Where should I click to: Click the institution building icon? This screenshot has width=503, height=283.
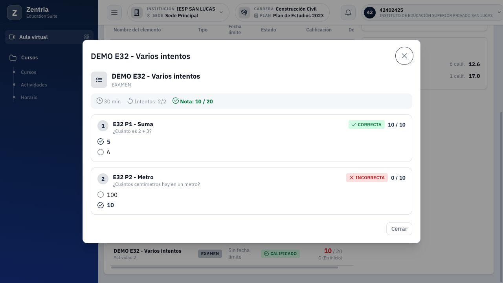coord(137,13)
